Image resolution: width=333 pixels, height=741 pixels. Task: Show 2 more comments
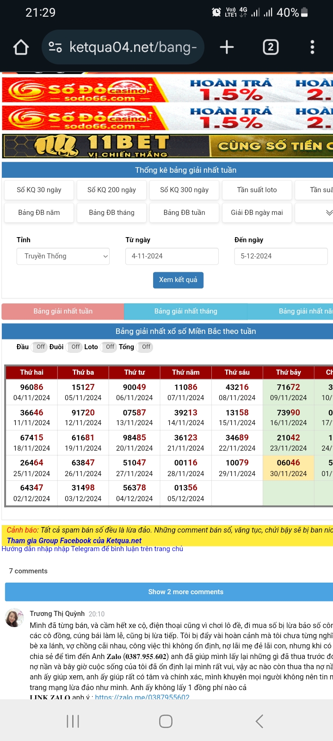pos(185,592)
